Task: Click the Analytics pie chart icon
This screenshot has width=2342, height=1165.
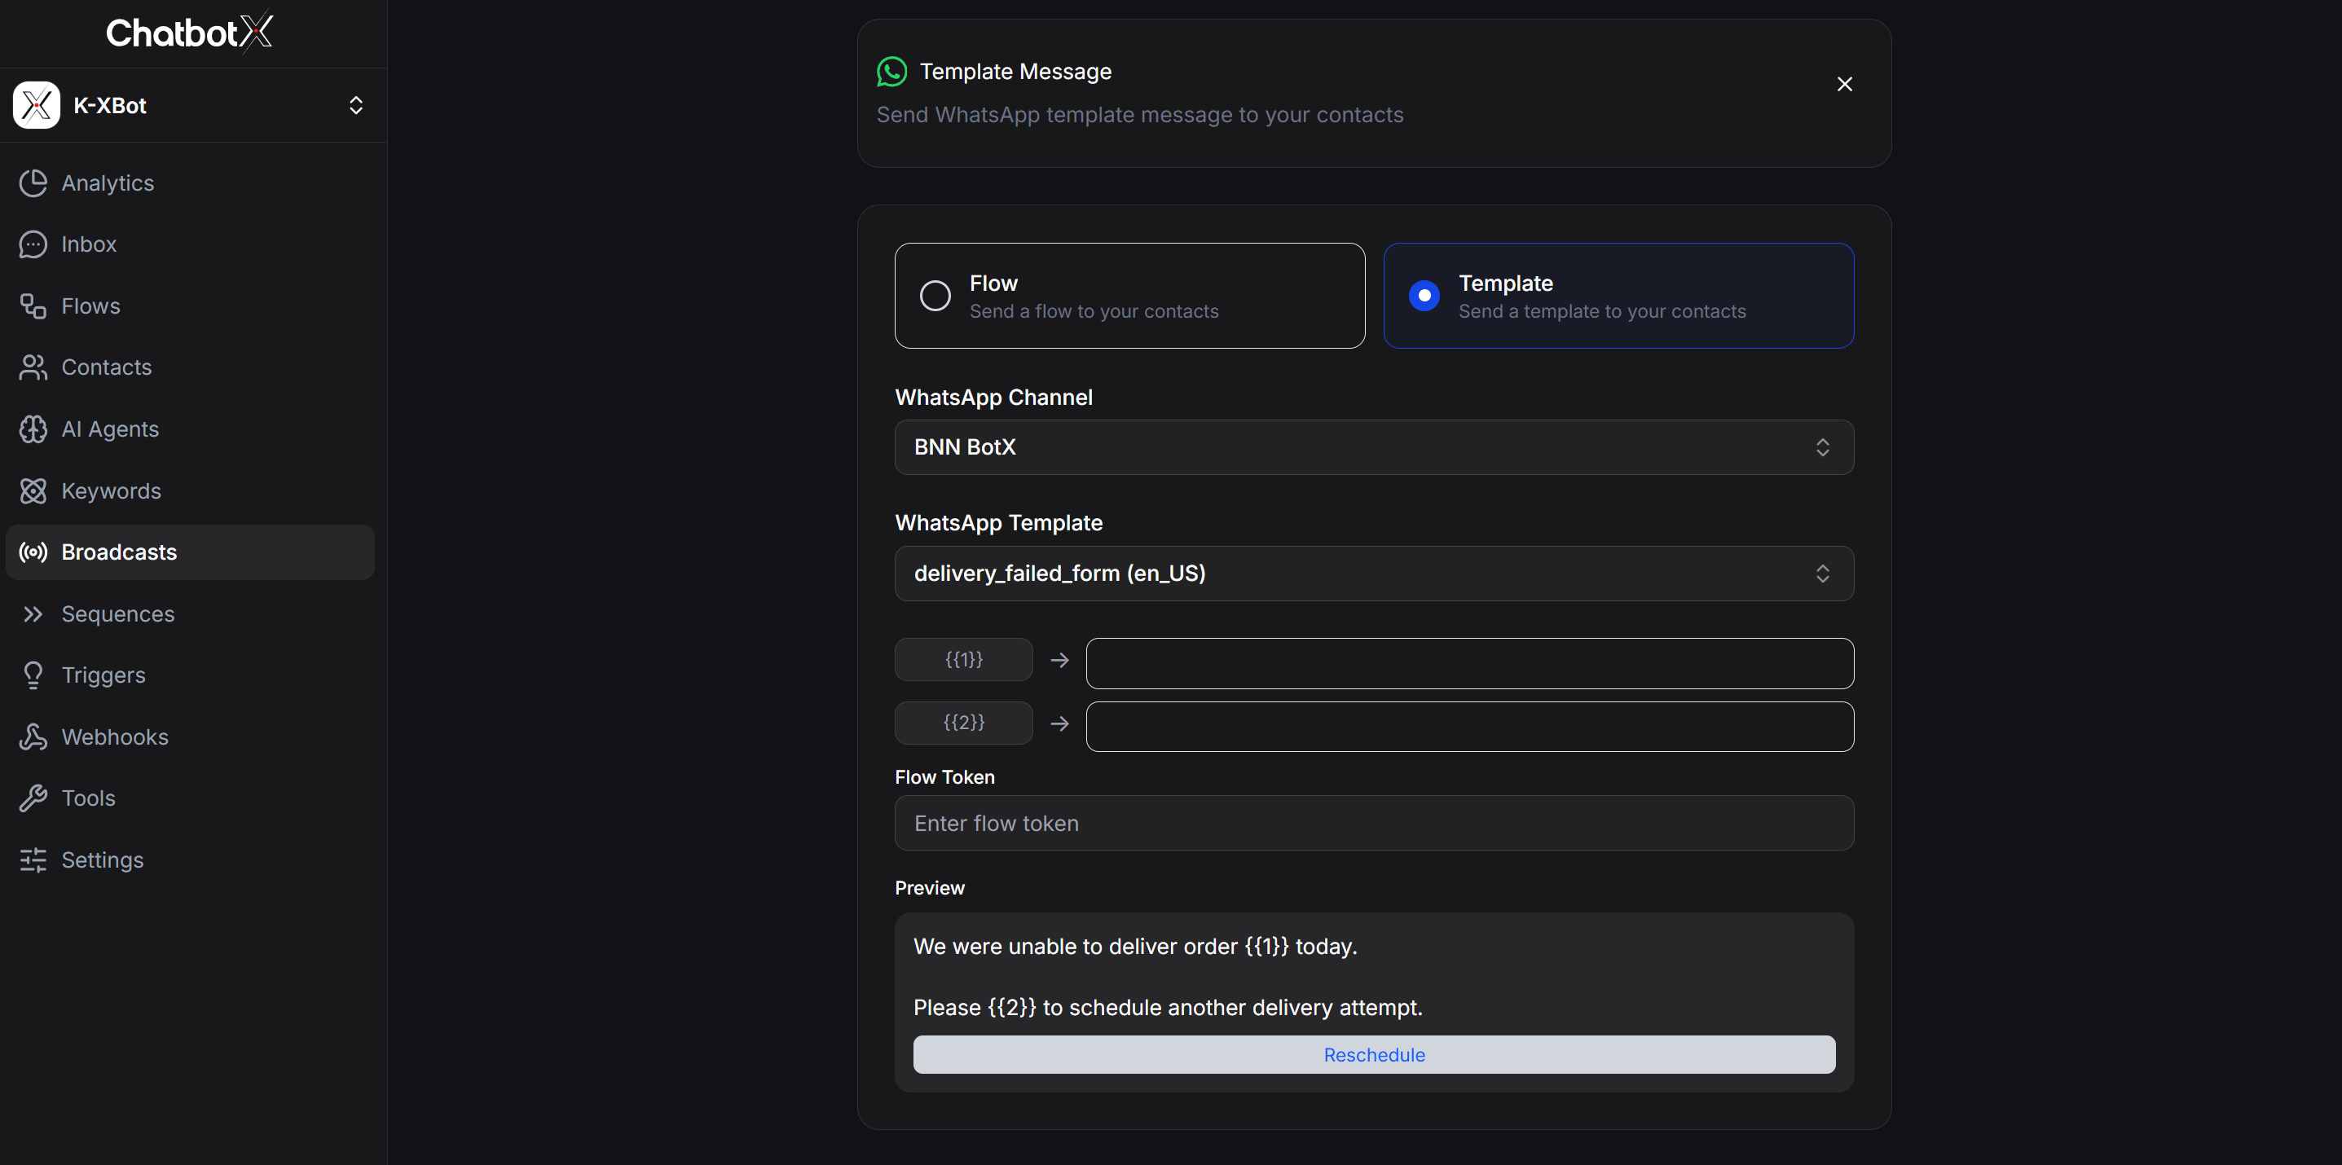Action: (x=33, y=182)
